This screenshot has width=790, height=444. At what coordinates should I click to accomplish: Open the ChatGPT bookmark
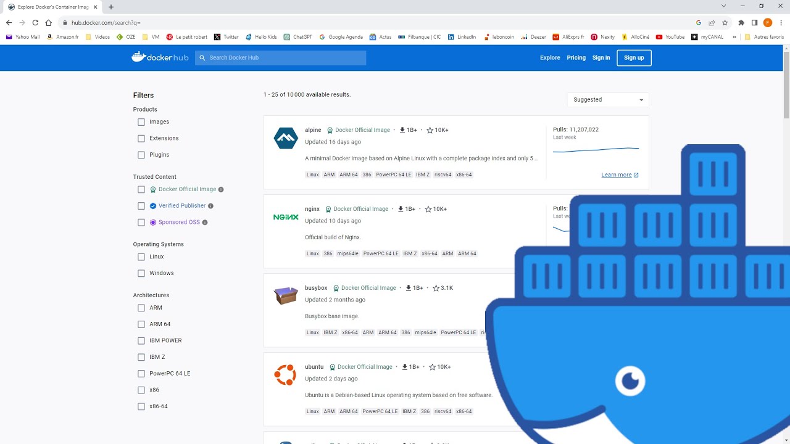(x=297, y=37)
